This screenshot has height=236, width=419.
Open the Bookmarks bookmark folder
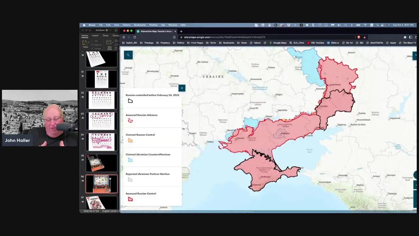pyautogui.click(x=227, y=43)
